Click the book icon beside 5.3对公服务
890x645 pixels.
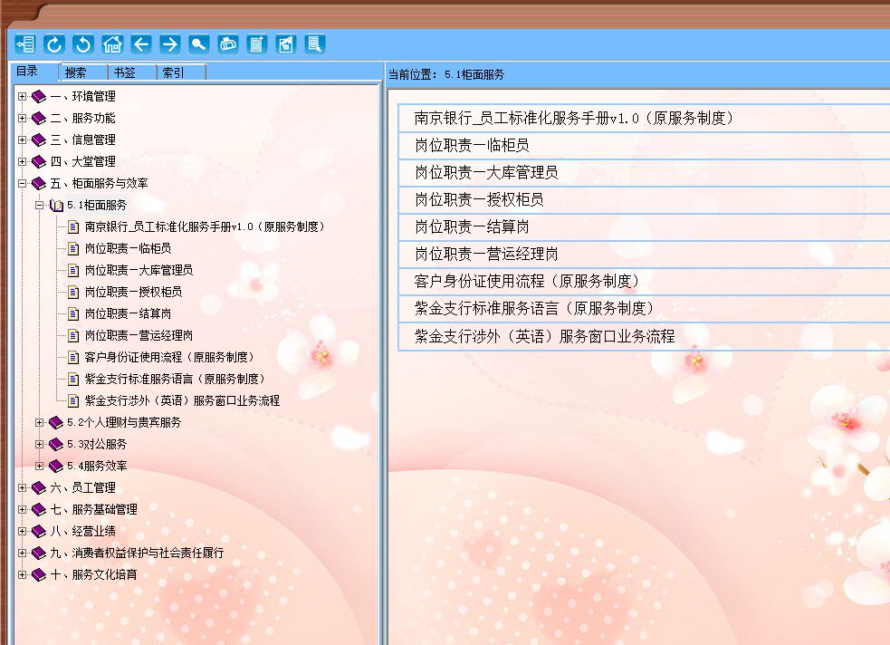click(55, 444)
